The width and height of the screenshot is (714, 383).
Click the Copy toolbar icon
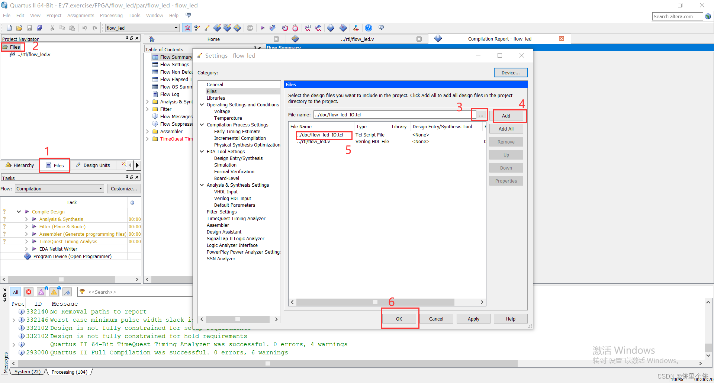(62, 28)
